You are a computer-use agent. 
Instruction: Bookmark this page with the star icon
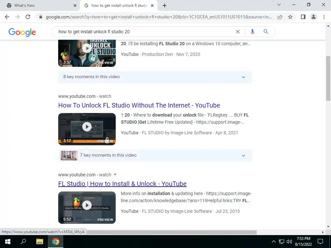(290, 17)
